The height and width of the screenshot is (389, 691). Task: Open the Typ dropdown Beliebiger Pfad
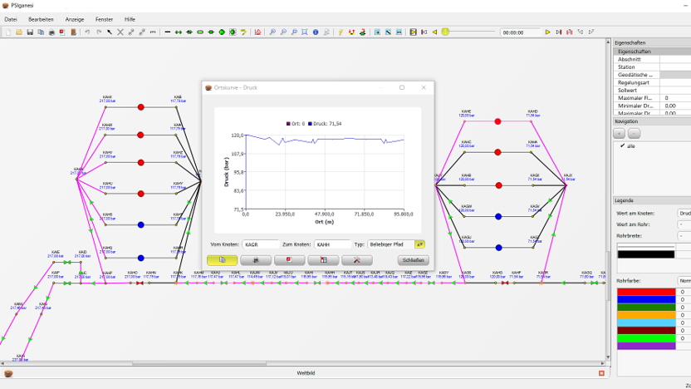point(395,244)
